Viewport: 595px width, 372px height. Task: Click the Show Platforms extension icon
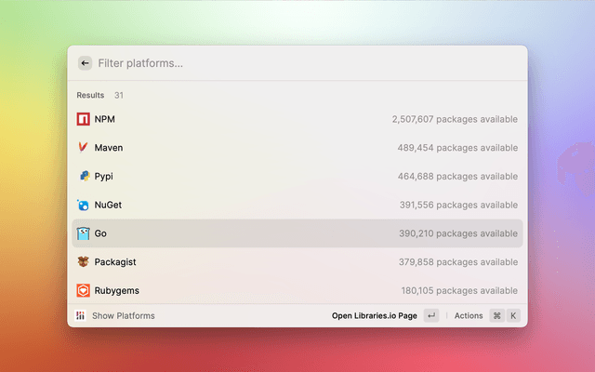pos(82,315)
